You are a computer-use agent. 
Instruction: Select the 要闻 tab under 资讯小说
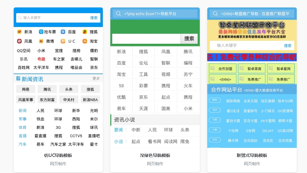click(118, 130)
